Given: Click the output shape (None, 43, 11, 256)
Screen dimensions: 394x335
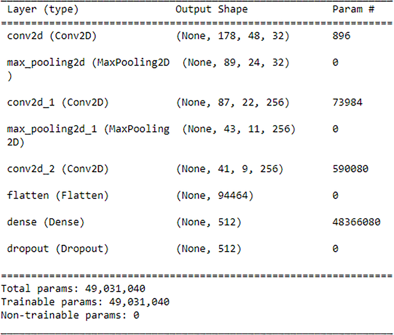Looking at the screenshot, I should point(239,129).
